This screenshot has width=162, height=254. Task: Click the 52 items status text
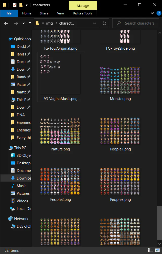[x=12, y=250]
